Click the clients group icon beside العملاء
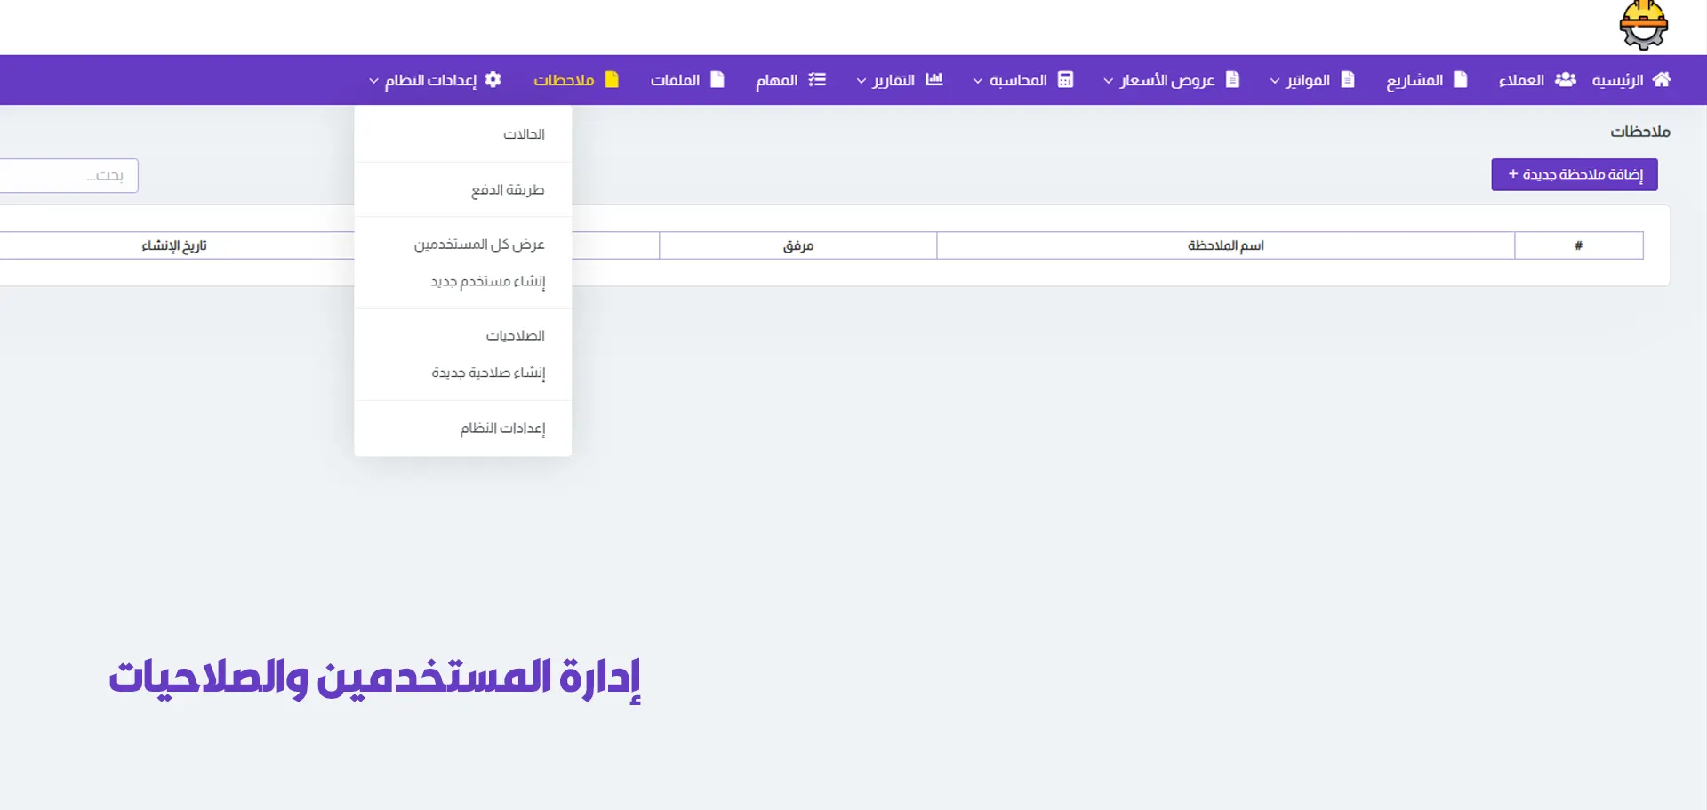 [x=1565, y=80]
